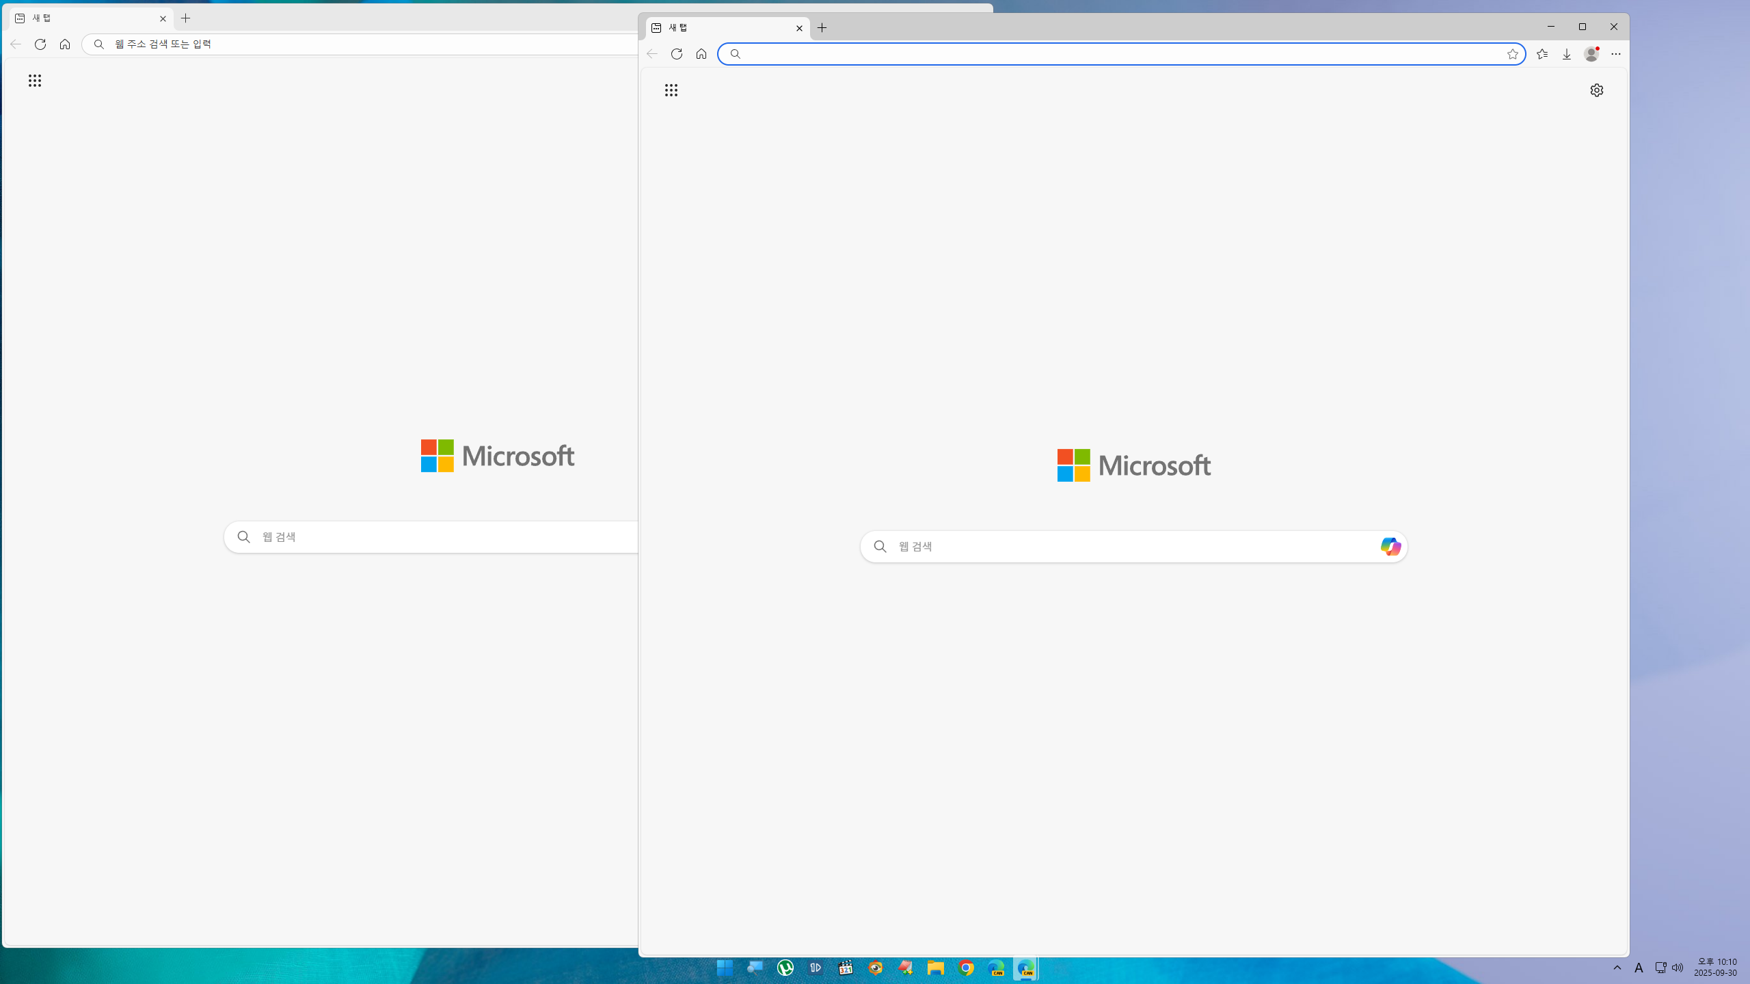
Task: Open the apps grid launcher in front window
Action: 671,90
